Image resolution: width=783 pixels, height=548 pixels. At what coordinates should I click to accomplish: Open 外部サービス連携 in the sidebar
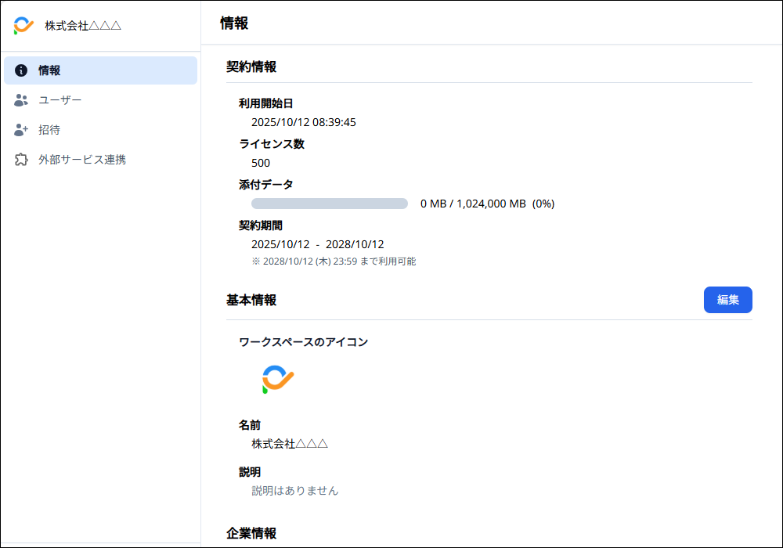(x=82, y=160)
